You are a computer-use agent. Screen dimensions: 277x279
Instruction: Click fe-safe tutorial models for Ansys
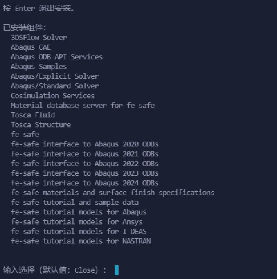[77, 222]
